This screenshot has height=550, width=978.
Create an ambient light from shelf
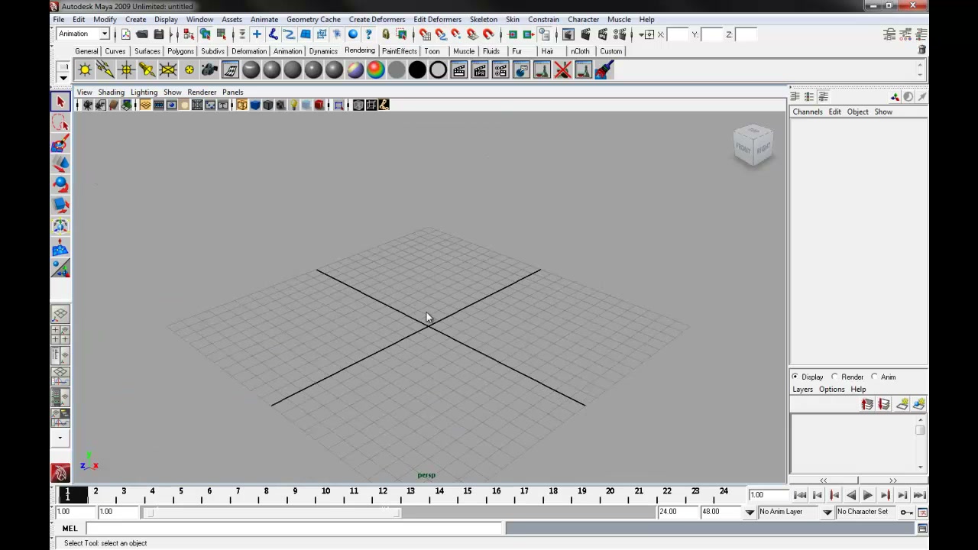click(85, 70)
